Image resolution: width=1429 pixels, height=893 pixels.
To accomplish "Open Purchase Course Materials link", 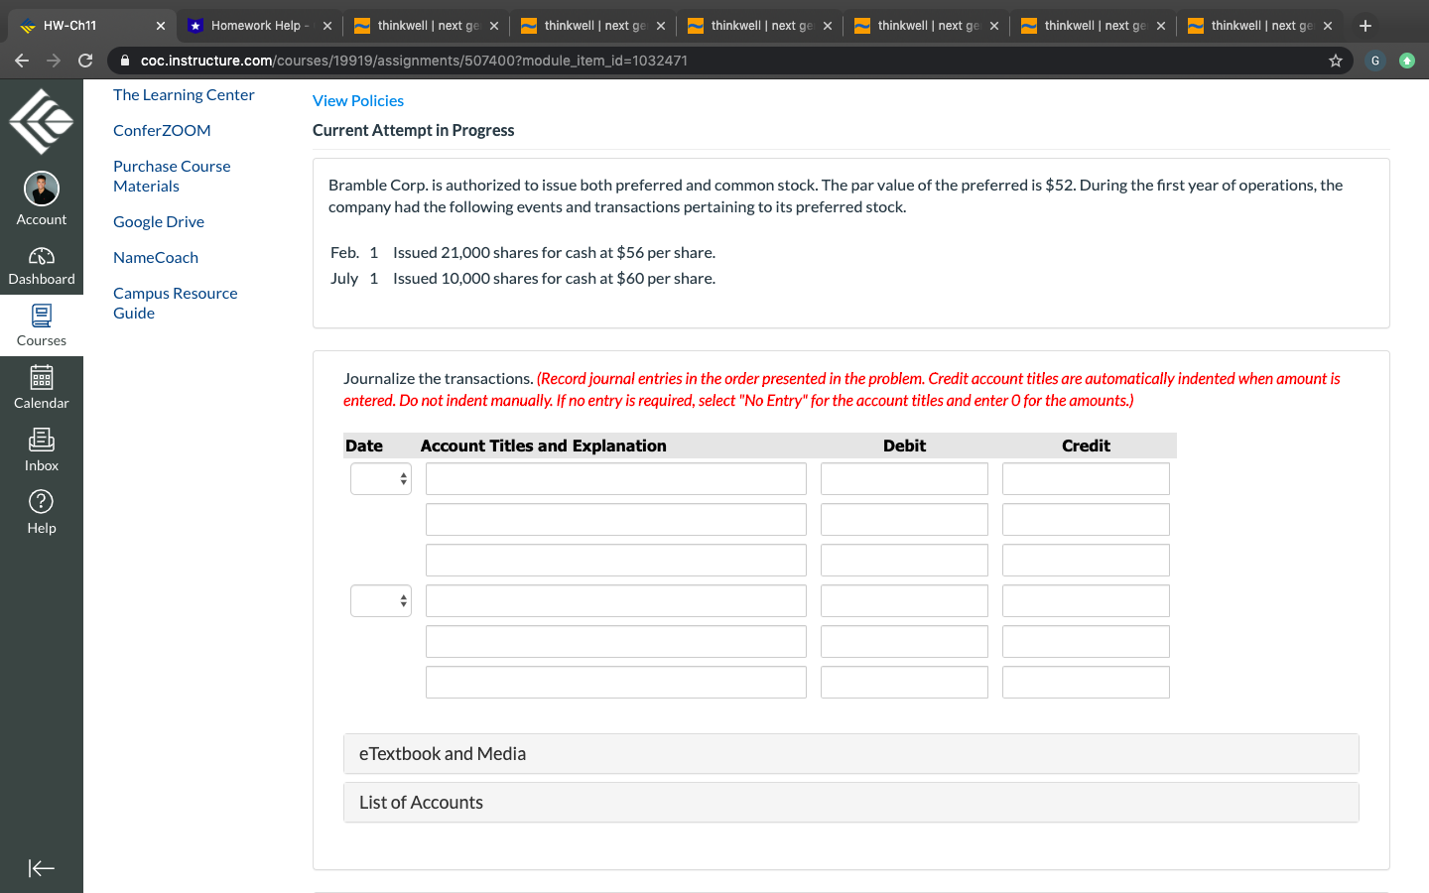I will 172,177.
